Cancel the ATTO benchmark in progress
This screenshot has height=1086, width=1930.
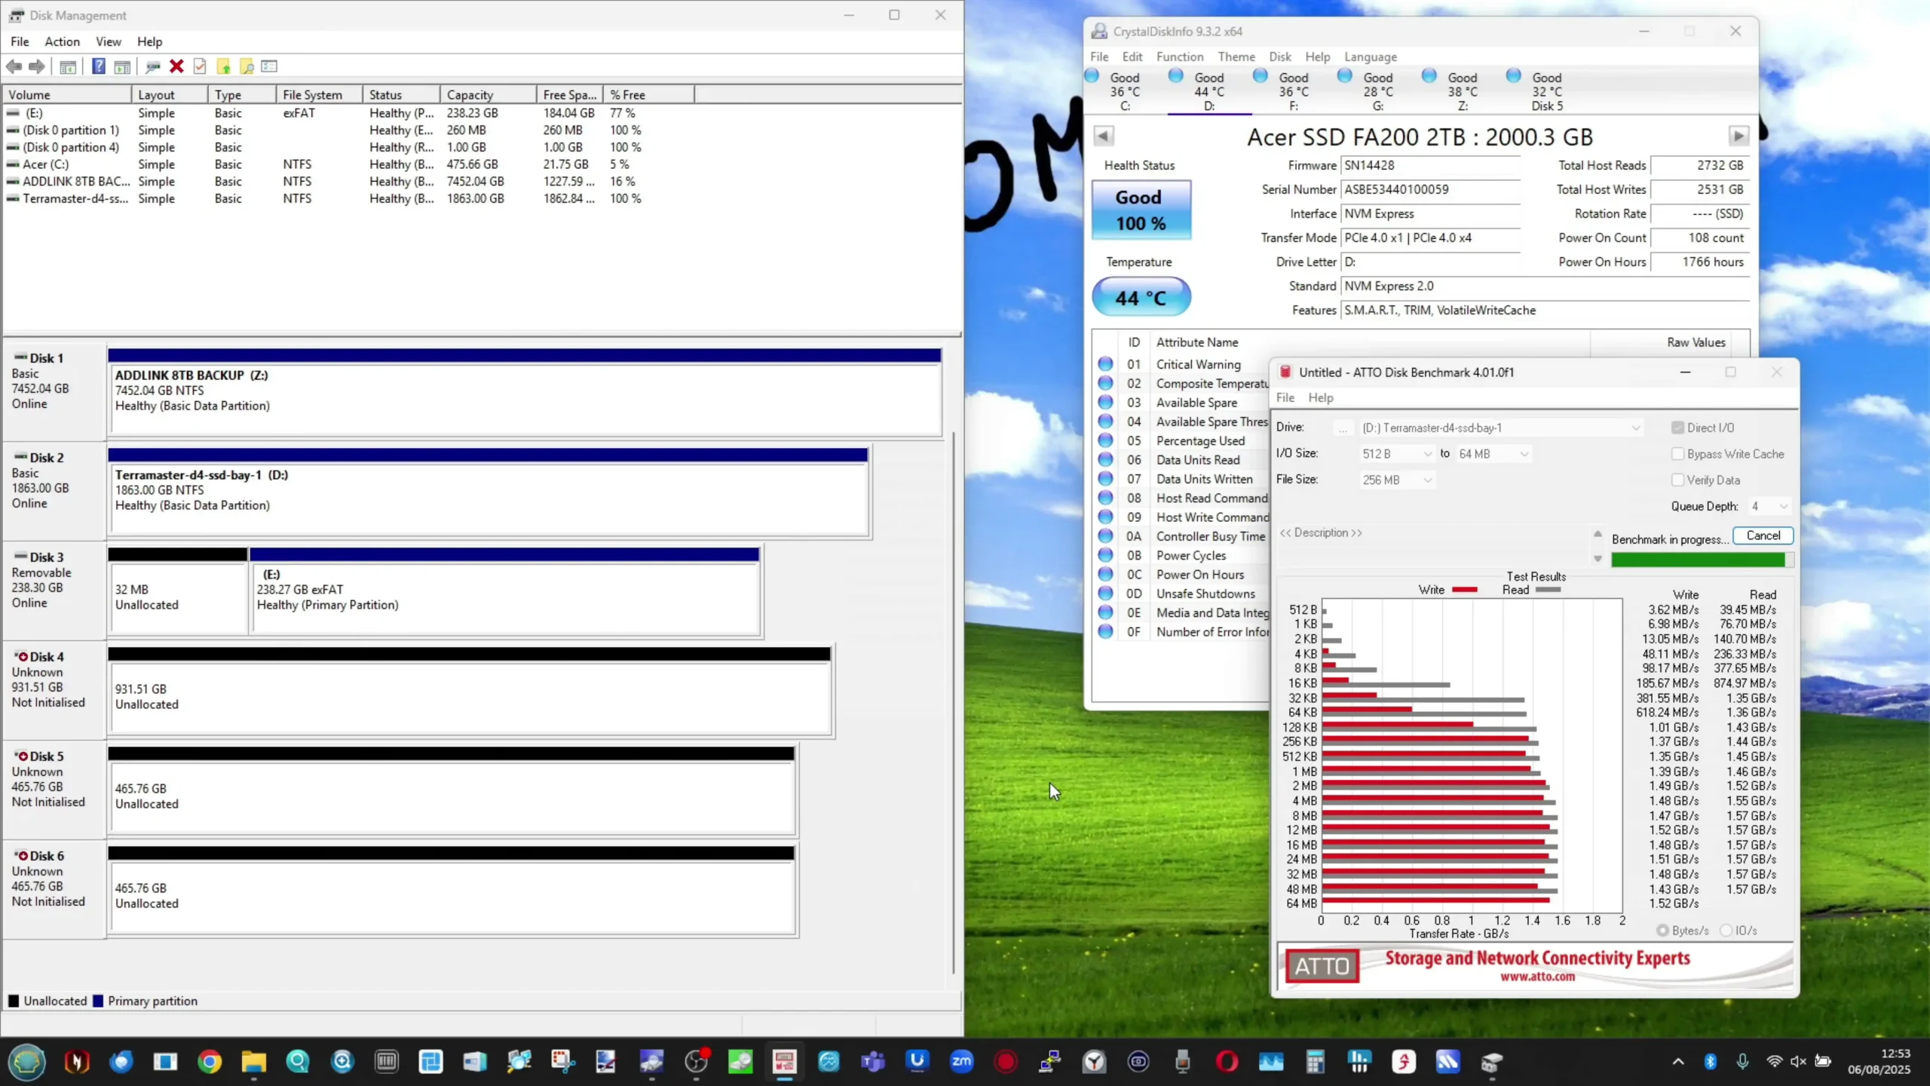(x=1763, y=535)
